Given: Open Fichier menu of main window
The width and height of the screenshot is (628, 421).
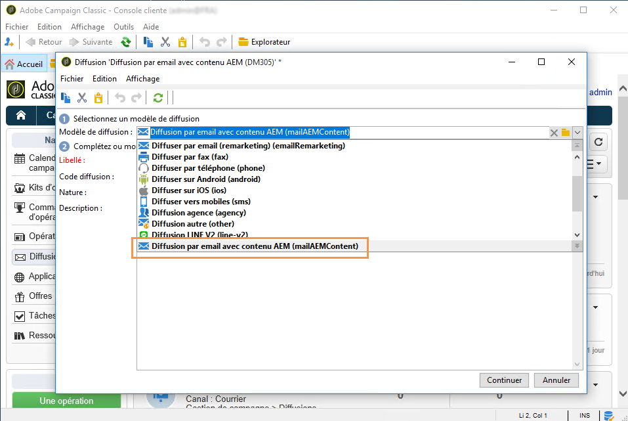Looking at the screenshot, I should 17,27.
